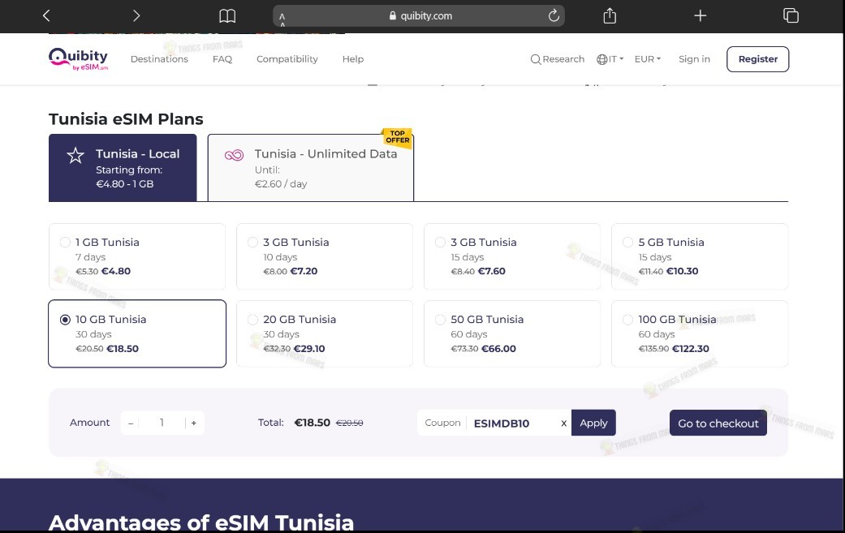Select the 3 GB Tunisia 10 days plan

click(x=325, y=257)
